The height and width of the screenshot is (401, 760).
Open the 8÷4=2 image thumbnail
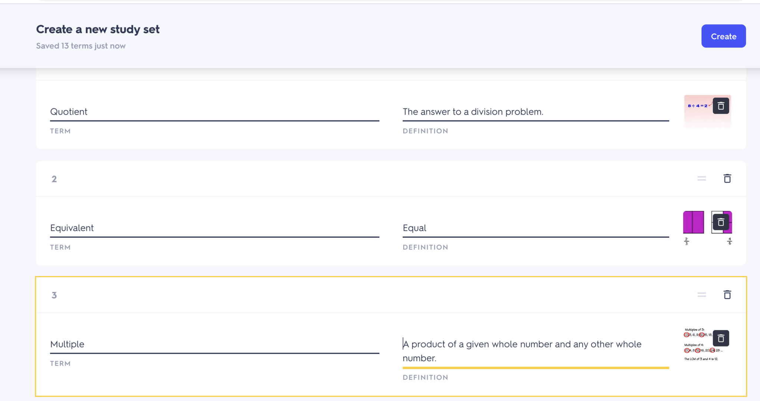[697, 111]
